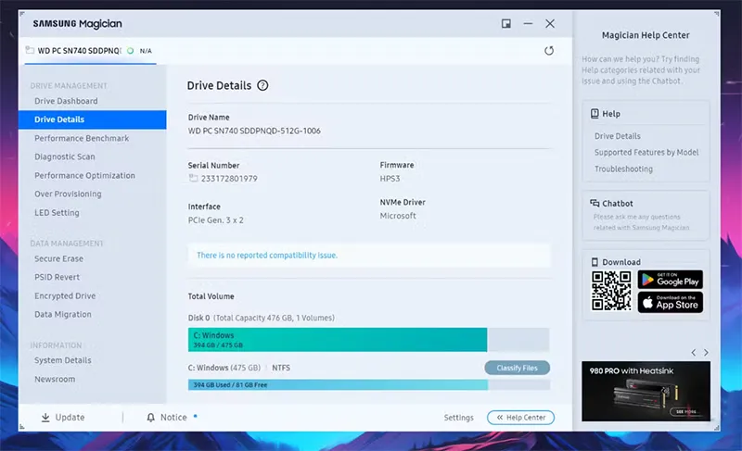Click the mini-mode window icon in title bar

(506, 23)
